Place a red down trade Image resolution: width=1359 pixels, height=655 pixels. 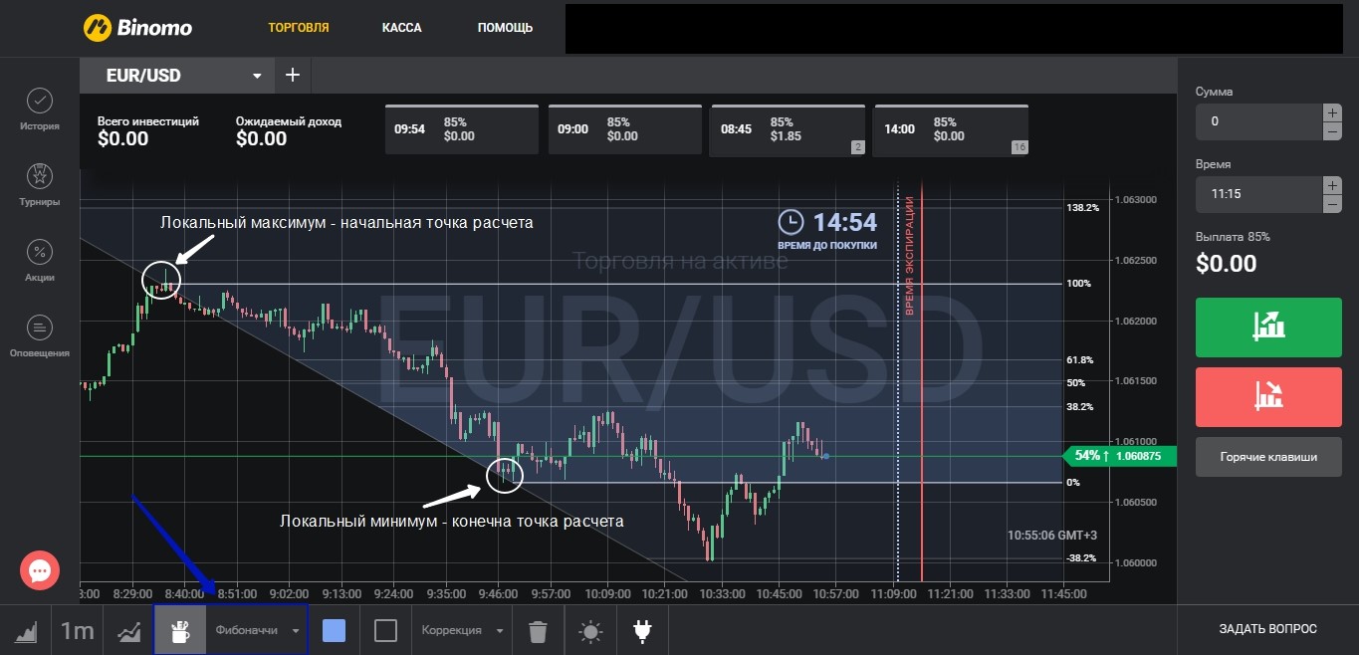[1268, 396]
